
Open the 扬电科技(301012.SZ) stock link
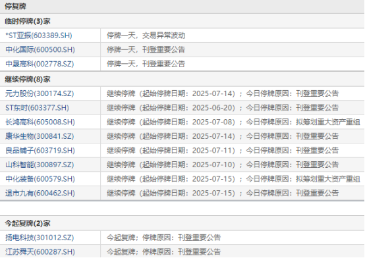[x=40, y=238]
